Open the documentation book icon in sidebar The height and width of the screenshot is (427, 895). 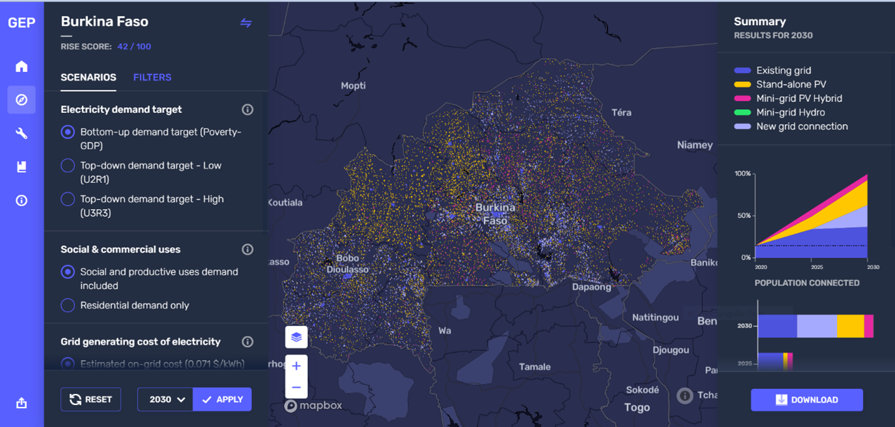(21, 167)
